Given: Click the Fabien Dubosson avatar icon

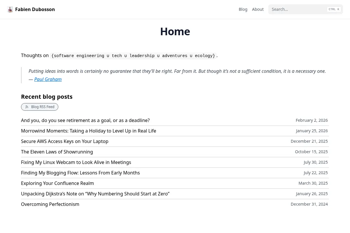Looking at the screenshot, I should tap(10, 9).
